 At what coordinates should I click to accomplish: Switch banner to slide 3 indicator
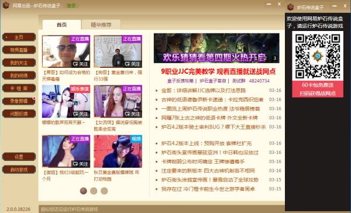tap(275, 59)
